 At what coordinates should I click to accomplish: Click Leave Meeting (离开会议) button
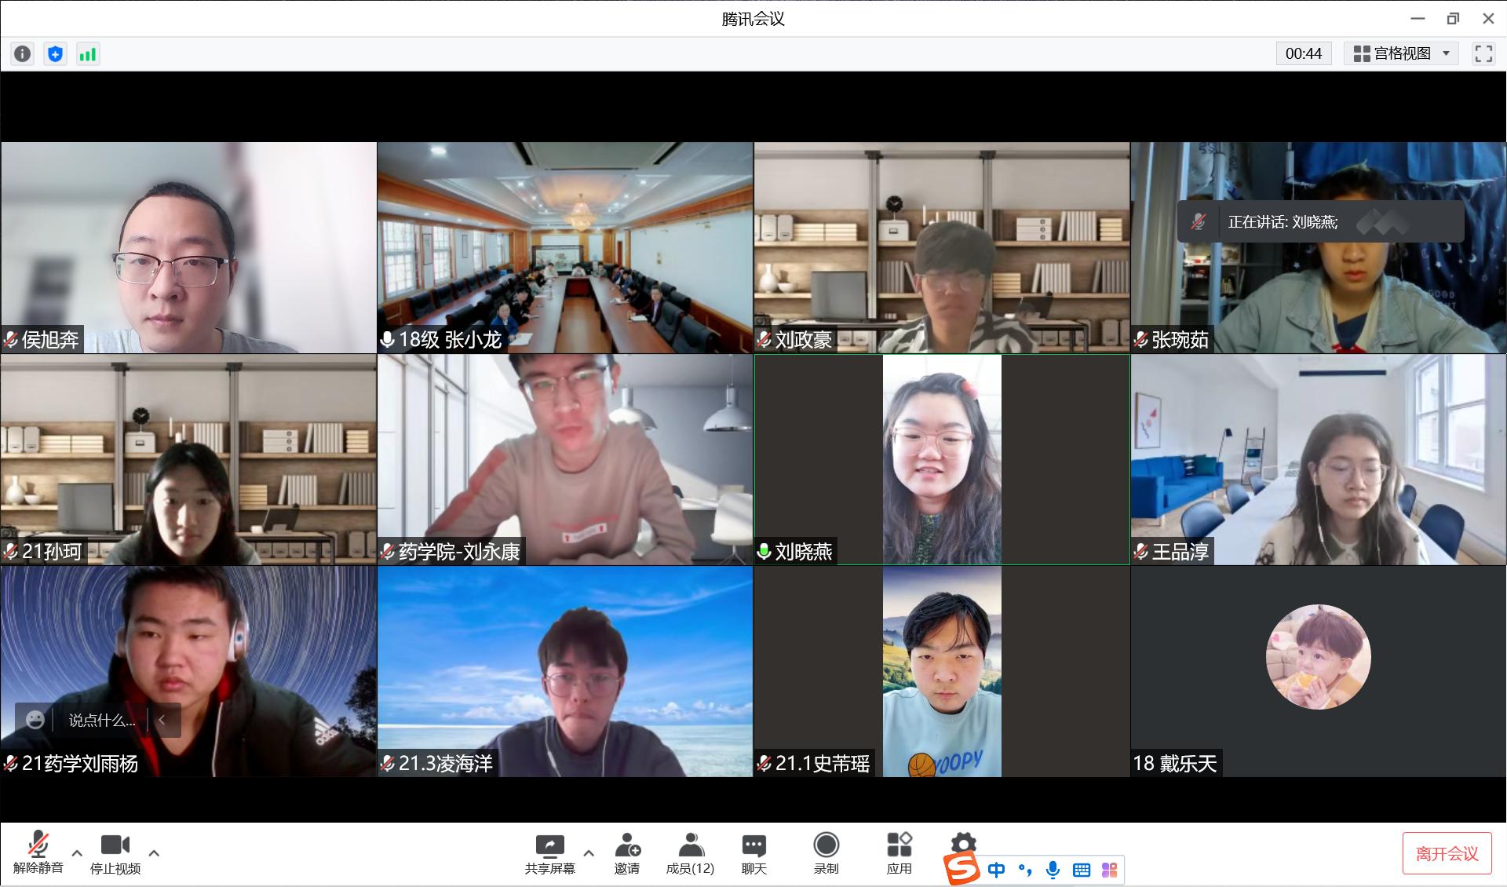pyautogui.click(x=1447, y=853)
